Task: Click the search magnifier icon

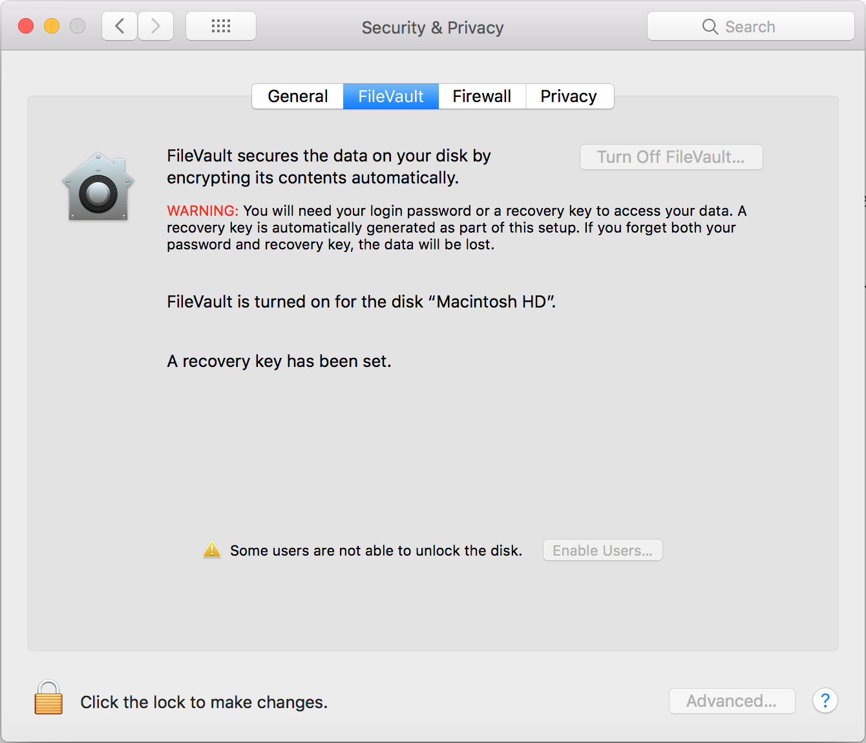Action: click(710, 26)
